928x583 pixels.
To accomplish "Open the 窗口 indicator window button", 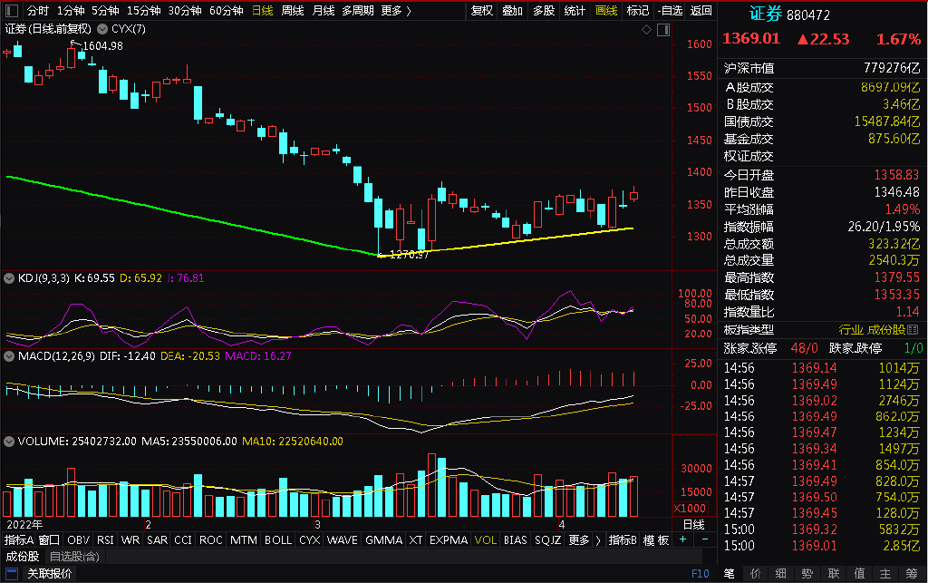I will [x=49, y=539].
